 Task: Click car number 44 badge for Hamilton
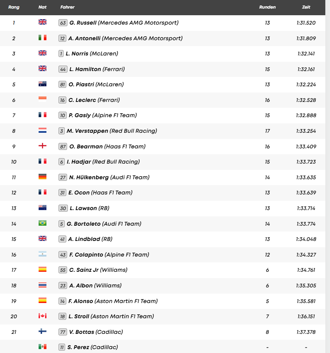63,69
